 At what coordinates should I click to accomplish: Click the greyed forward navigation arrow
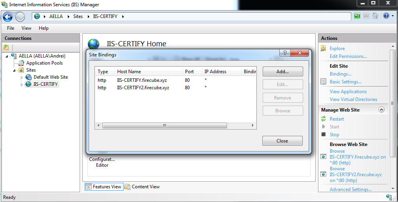coord(20,17)
